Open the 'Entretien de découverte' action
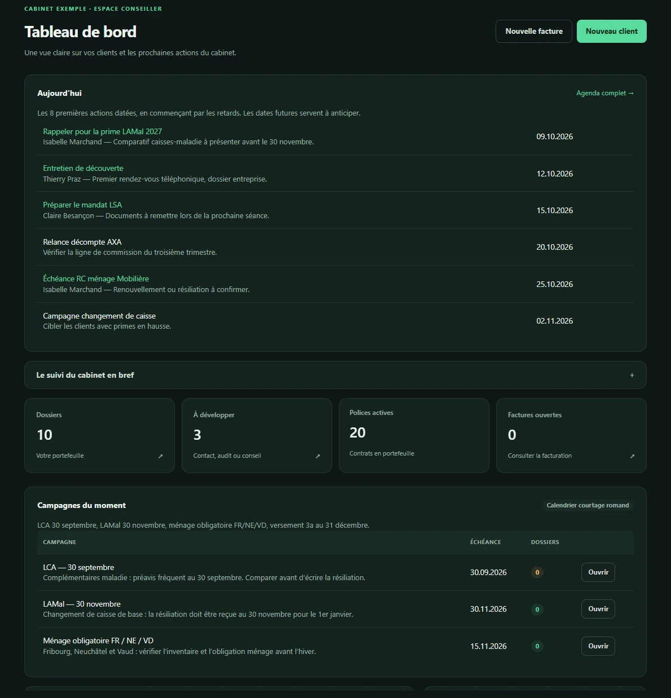The image size is (671, 698). pos(83,168)
